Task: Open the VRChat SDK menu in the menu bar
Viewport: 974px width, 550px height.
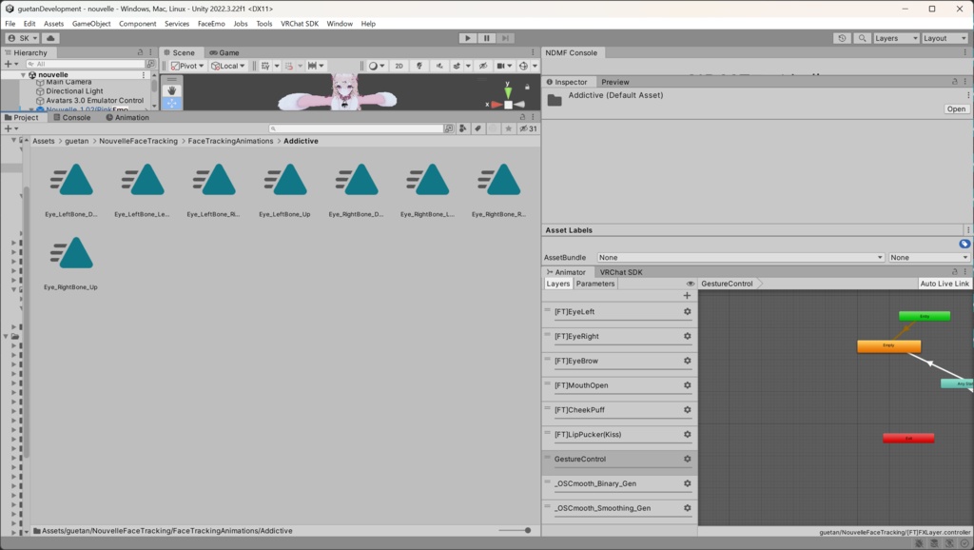Action: [x=300, y=24]
